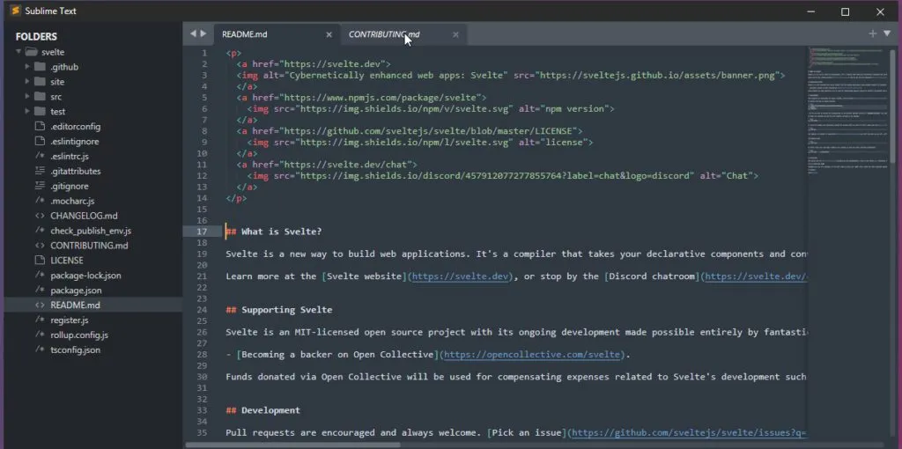This screenshot has height=449, width=902.
Task: Expand the test folder arrow
Action: click(27, 112)
